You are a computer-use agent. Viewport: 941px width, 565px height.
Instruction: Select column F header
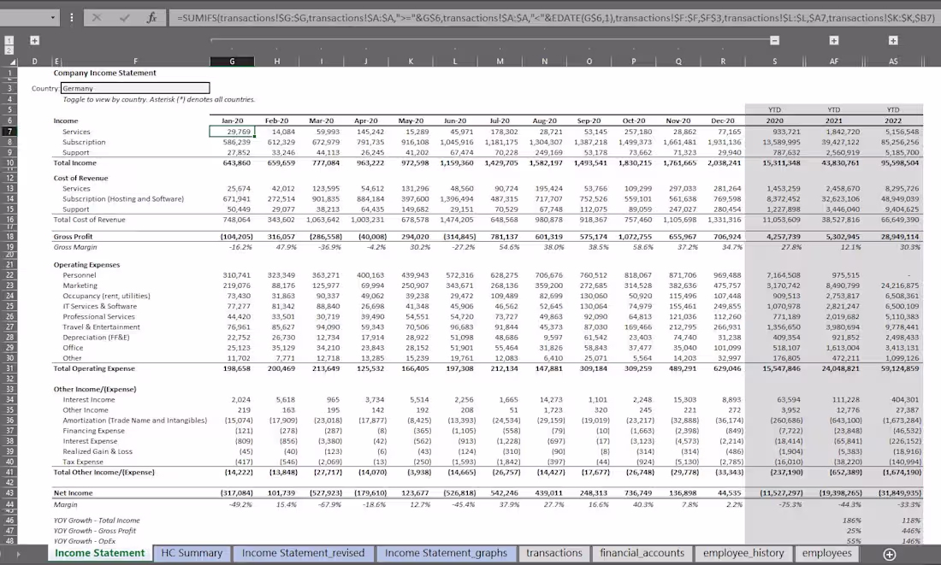click(x=135, y=62)
